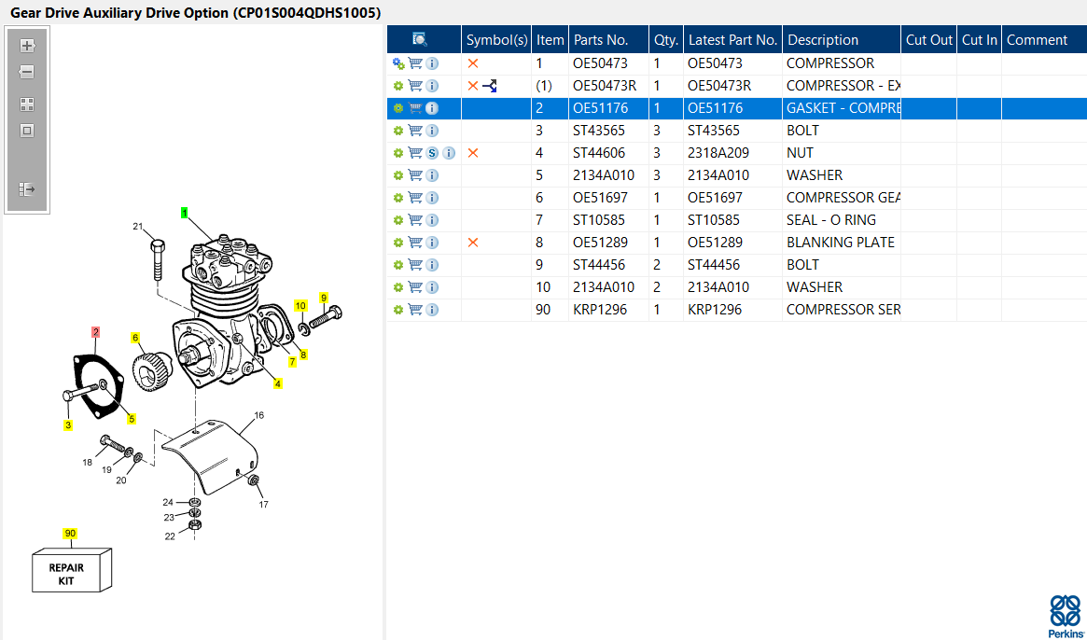The width and height of the screenshot is (1087, 640).
Task: Click the list export arrow icon
Action: 27,189
